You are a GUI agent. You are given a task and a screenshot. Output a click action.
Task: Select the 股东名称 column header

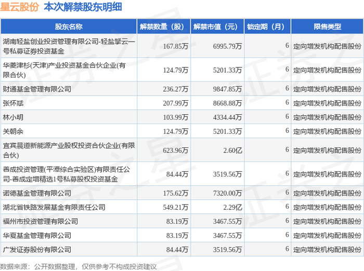69,26
